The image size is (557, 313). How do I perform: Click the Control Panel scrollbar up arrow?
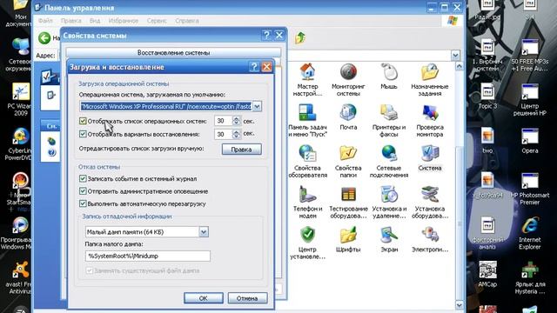pos(459,66)
